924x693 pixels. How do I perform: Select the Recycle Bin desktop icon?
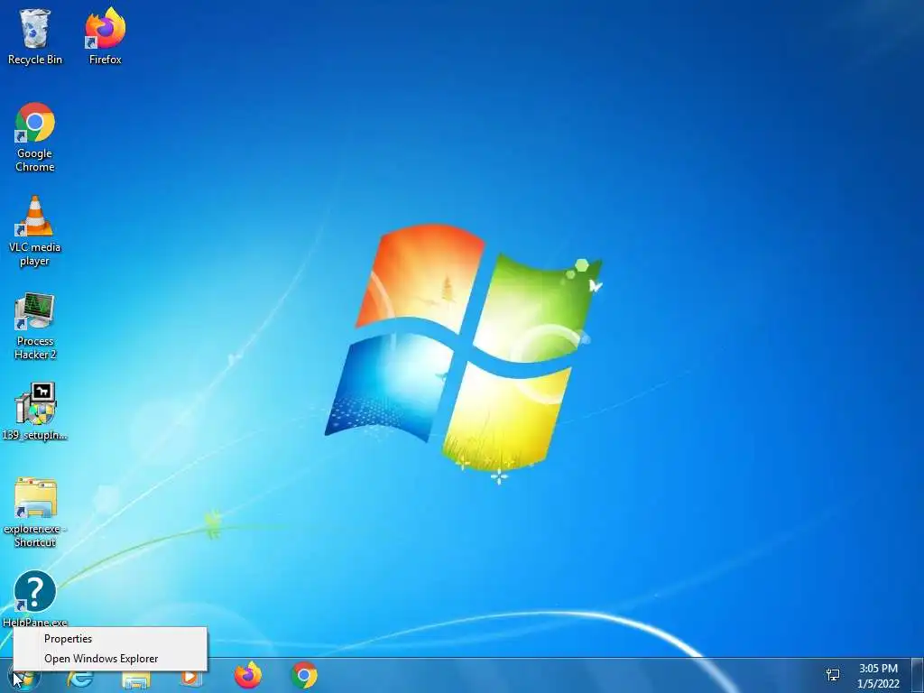coord(35,36)
